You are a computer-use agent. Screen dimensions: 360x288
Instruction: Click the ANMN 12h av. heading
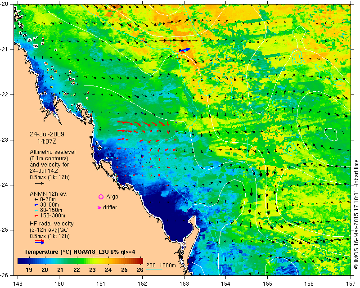point(49,194)
